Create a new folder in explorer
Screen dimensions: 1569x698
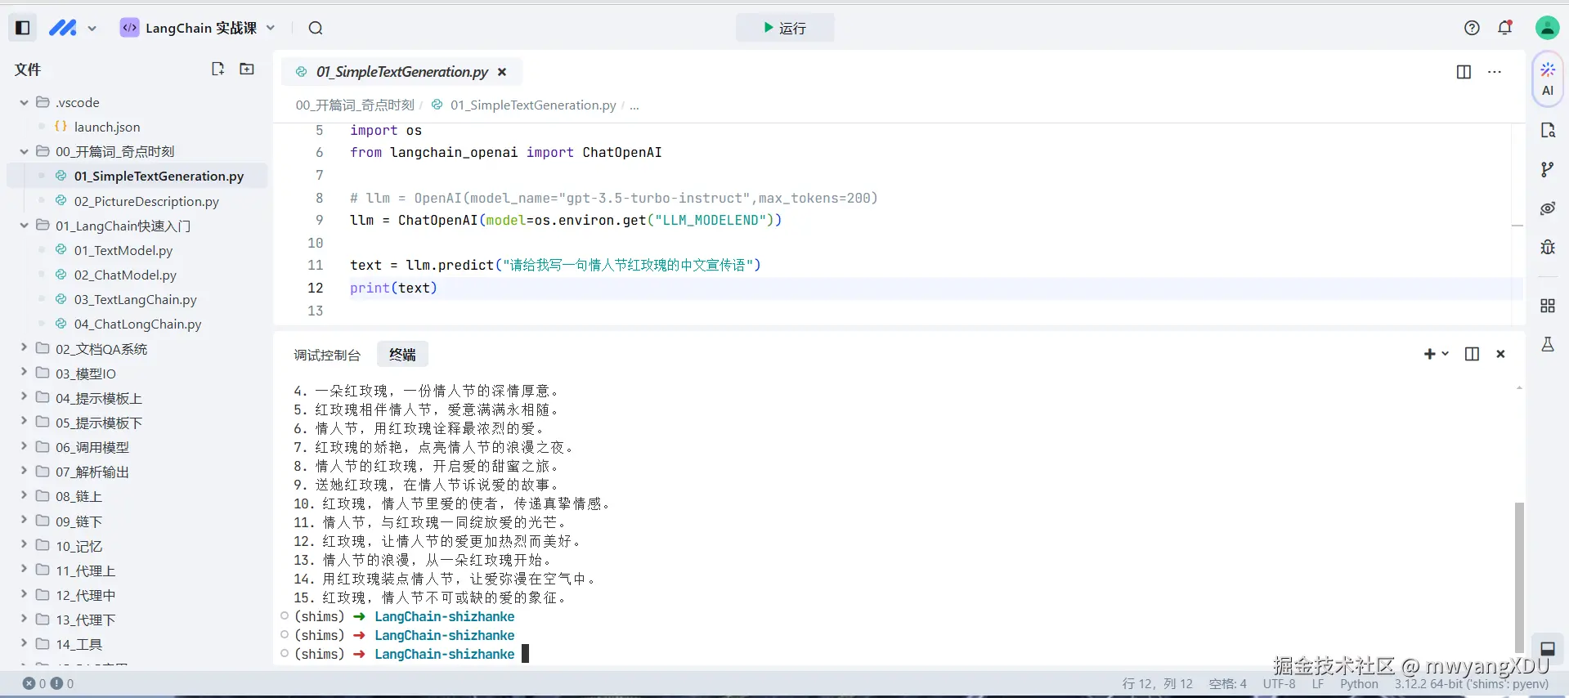point(246,69)
